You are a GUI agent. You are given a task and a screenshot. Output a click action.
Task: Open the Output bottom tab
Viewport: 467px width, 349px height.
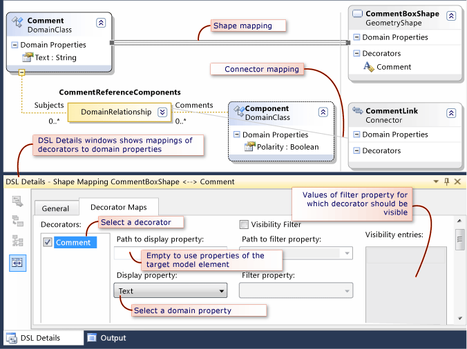coord(106,338)
